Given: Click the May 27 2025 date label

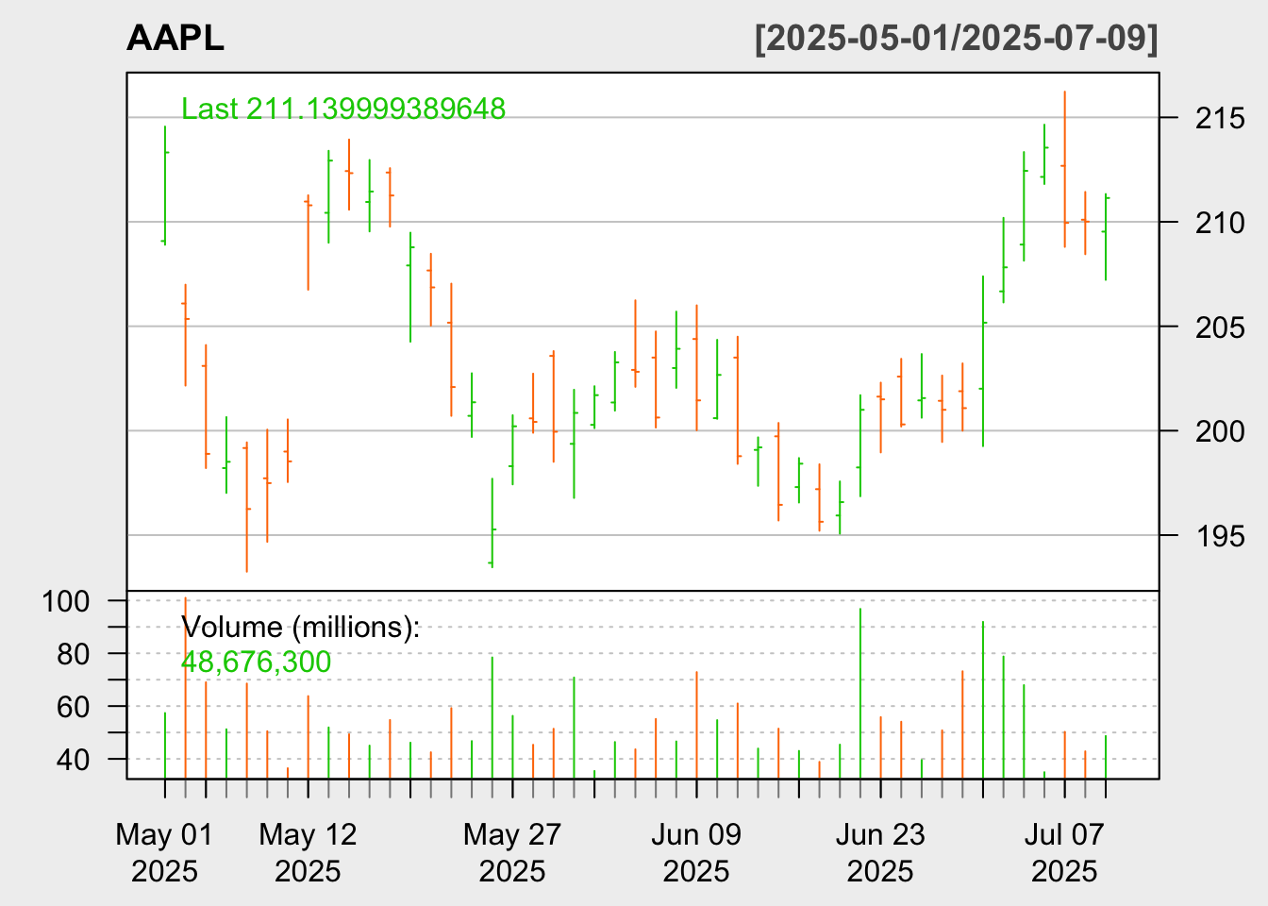Looking at the screenshot, I should click(512, 852).
